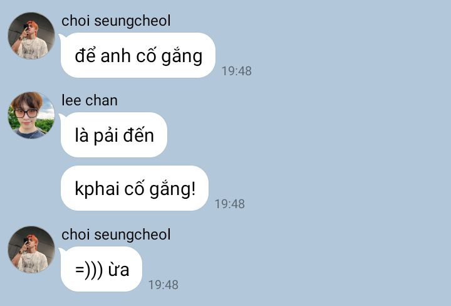
Task: Select the 'là pải đến' message bubble
Action: tap(114, 135)
